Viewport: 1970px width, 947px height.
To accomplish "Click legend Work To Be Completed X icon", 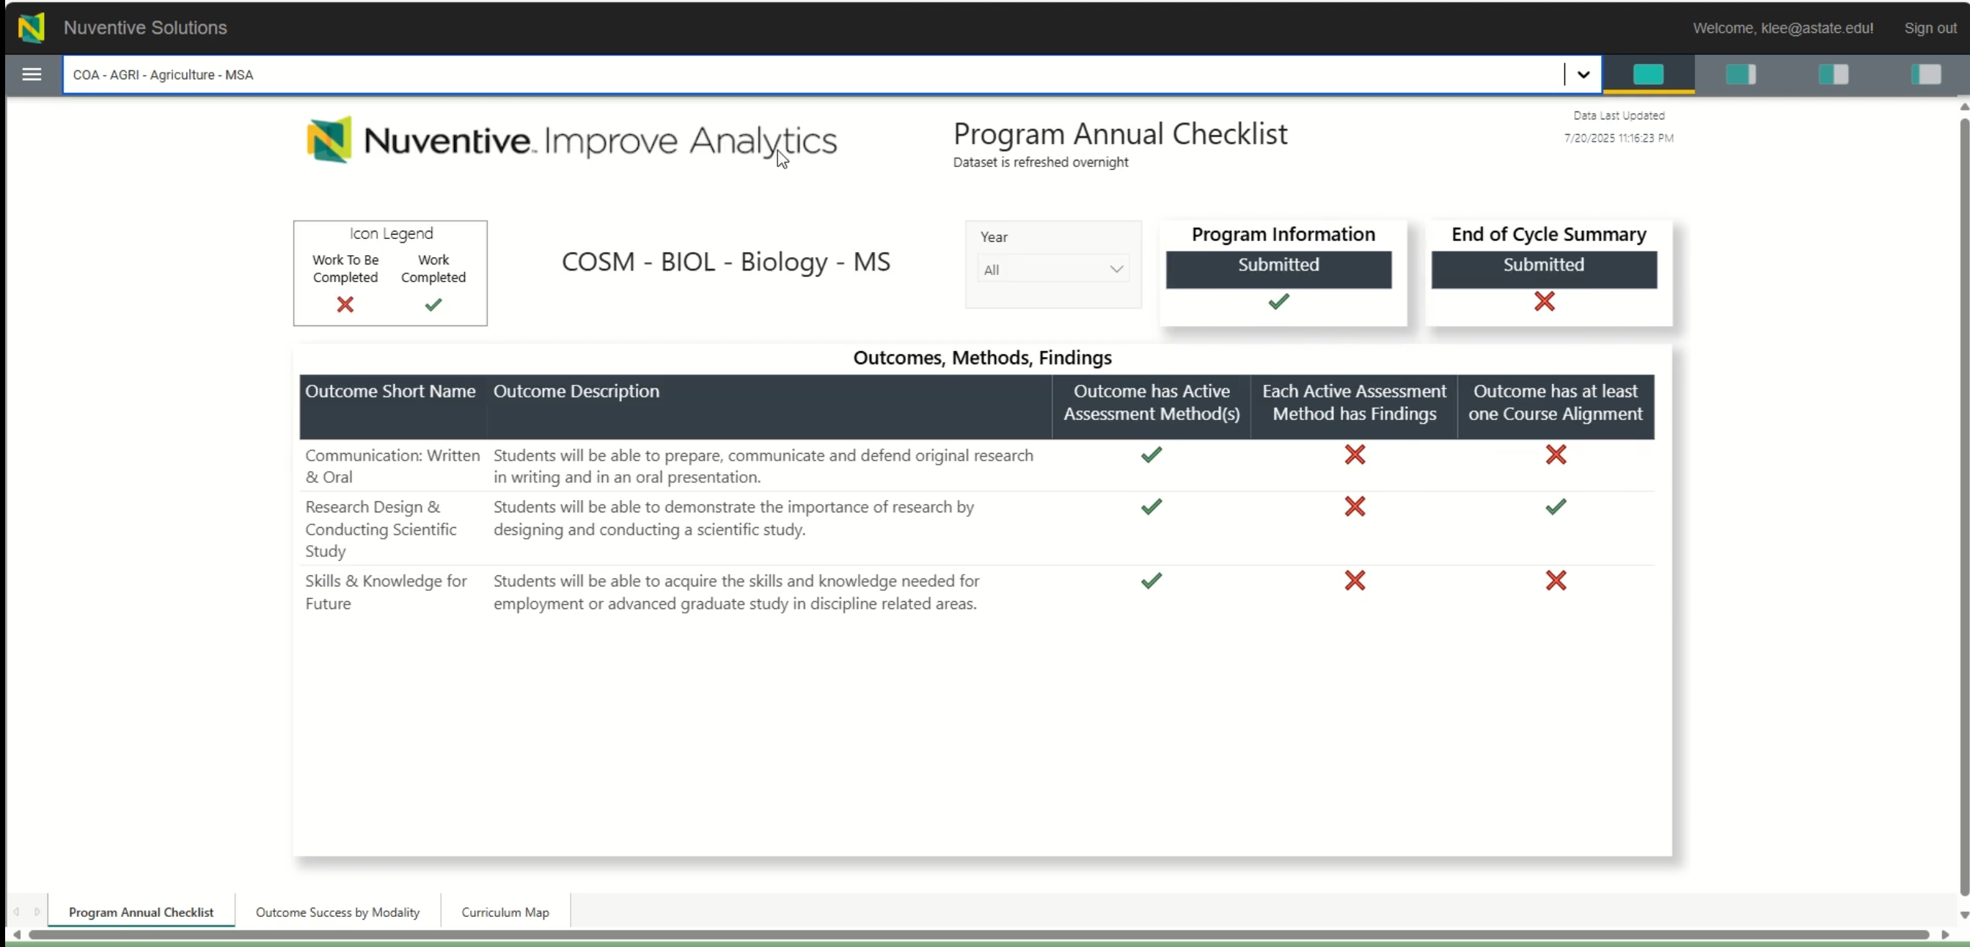I will [x=345, y=304].
